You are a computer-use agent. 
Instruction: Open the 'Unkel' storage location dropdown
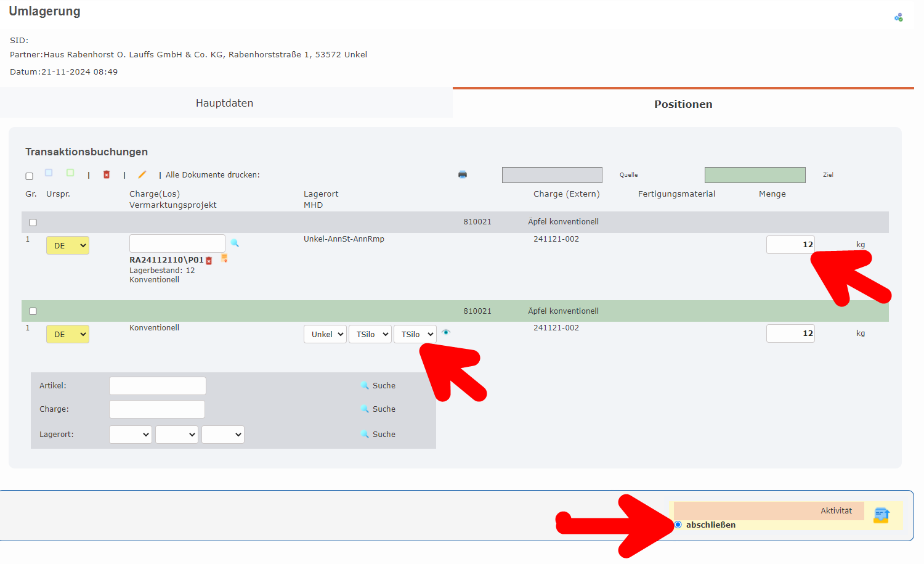pyautogui.click(x=325, y=334)
